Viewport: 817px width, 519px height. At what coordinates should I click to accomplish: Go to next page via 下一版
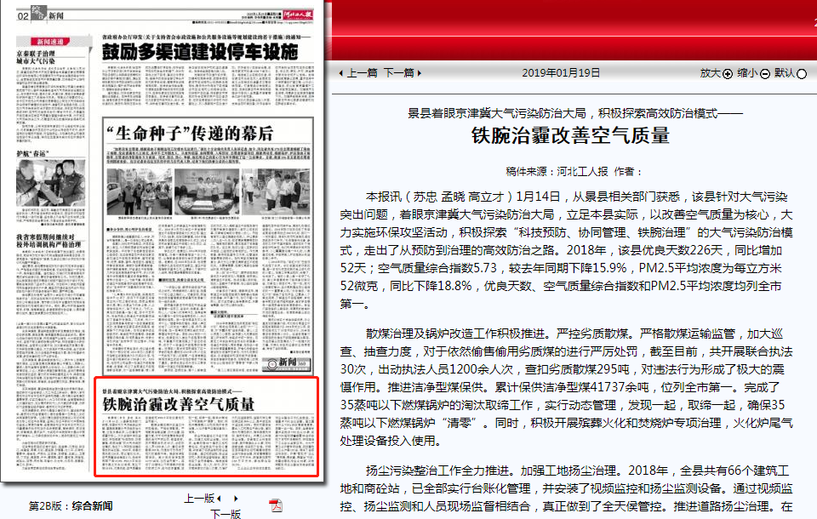point(226,513)
